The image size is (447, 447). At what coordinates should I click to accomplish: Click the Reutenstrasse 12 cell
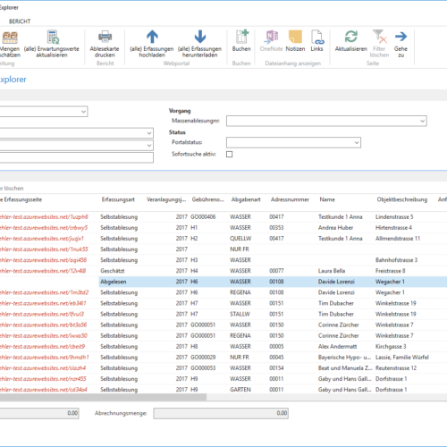pos(396,368)
